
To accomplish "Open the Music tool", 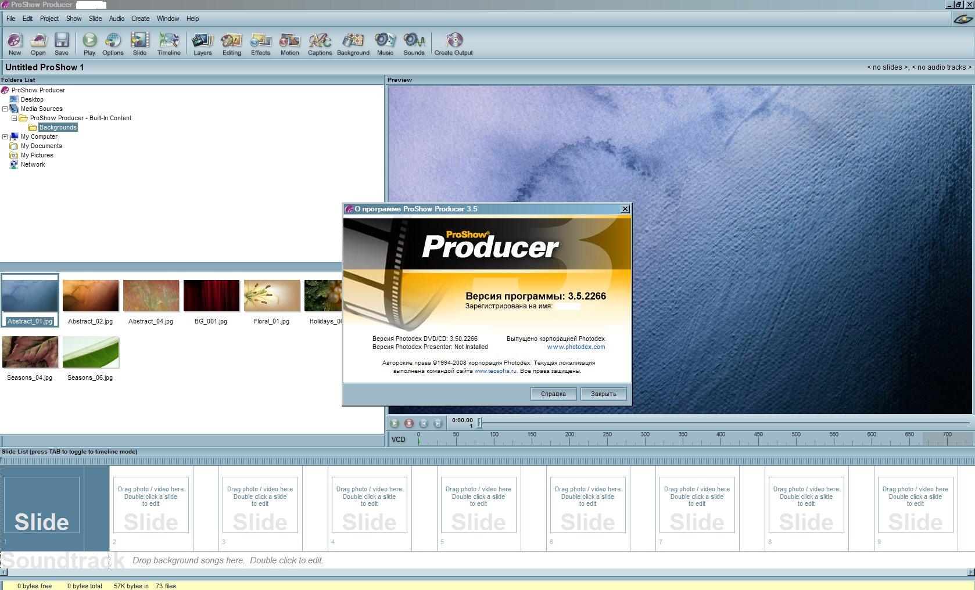I will coord(385,44).
